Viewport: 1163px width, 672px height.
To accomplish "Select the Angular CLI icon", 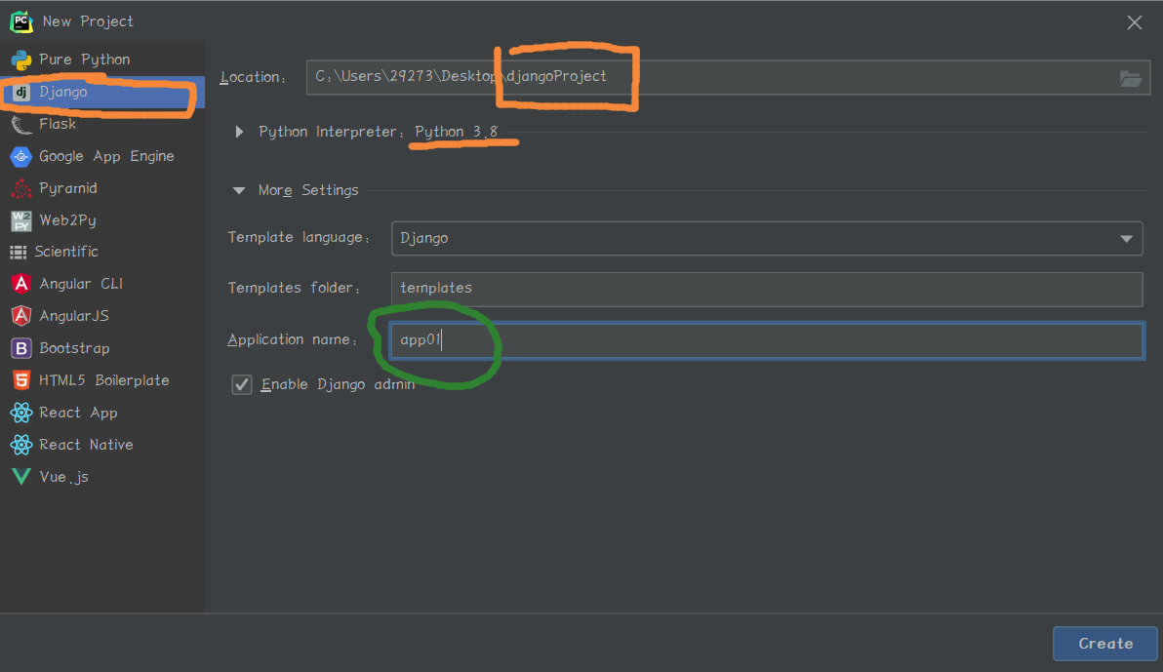I will click(20, 284).
